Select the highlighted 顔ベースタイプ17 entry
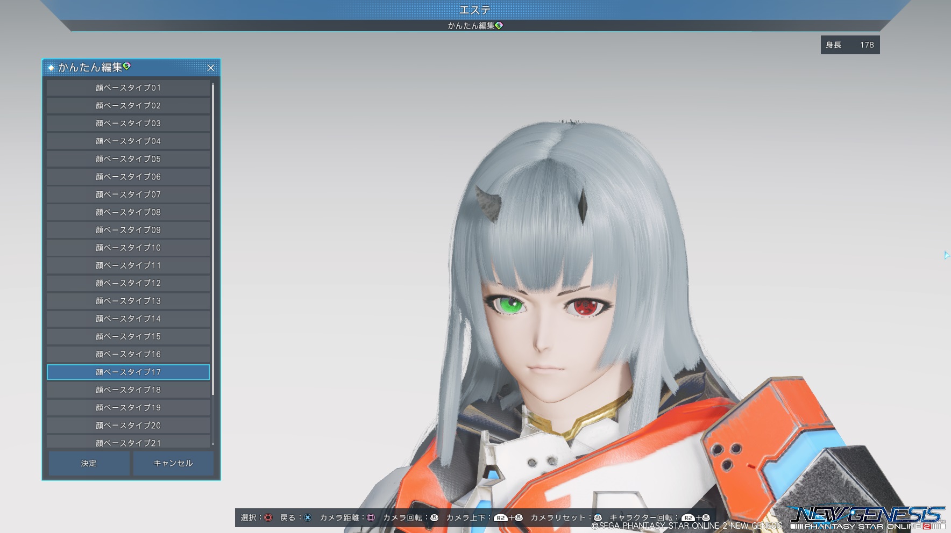The width and height of the screenshot is (951, 533). pyautogui.click(x=128, y=372)
